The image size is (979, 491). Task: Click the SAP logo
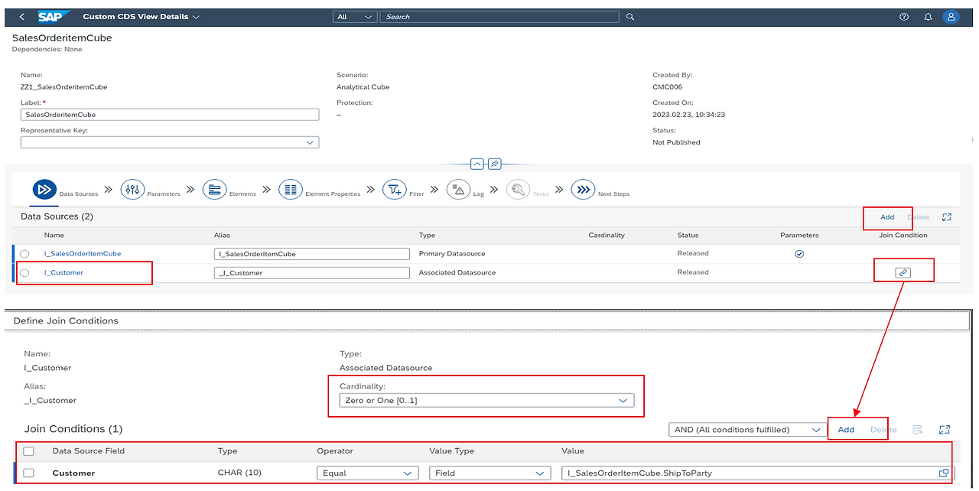(55, 16)
